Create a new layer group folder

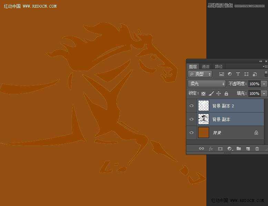pyautogui.click(x=239, y=149)
